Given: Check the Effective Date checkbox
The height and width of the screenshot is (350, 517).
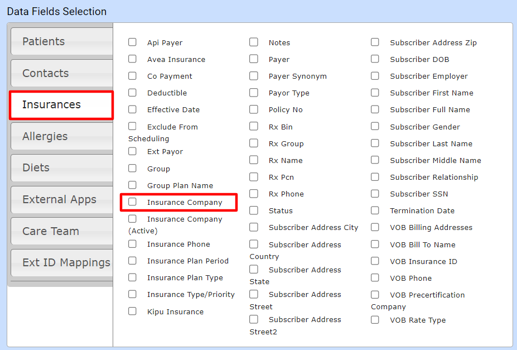Looking at the screenshot, I should [x=133, y=109].
